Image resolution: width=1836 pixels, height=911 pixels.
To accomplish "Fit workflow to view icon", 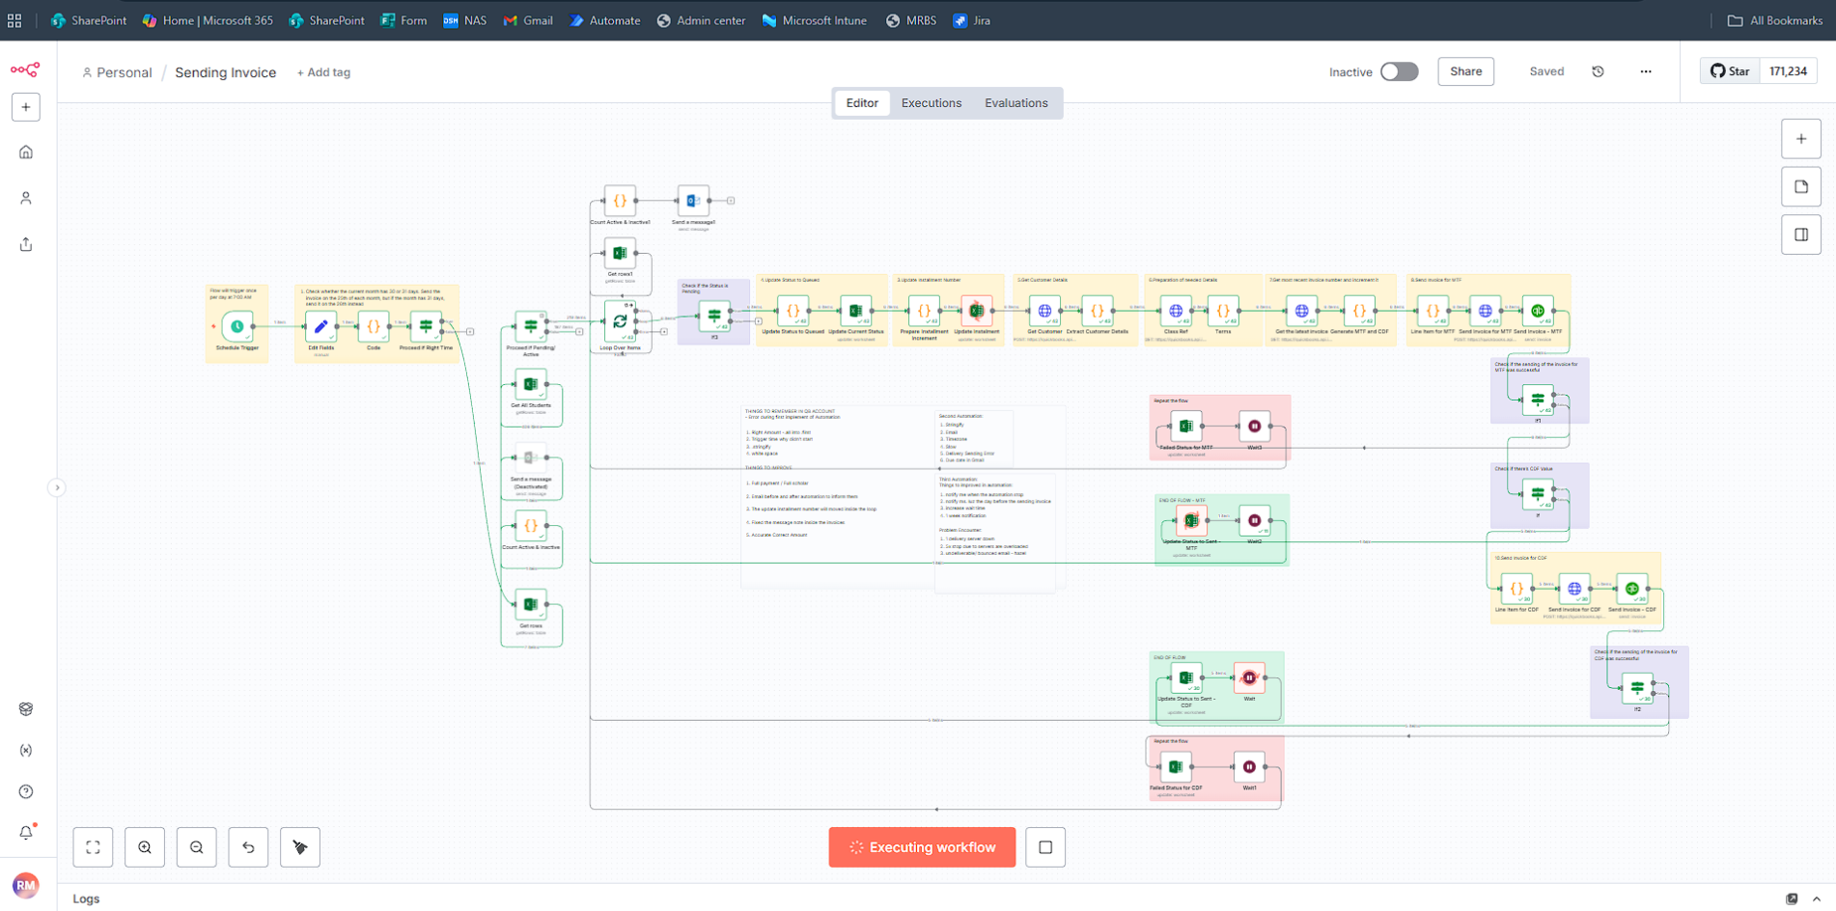I will (x=94, y=847).
